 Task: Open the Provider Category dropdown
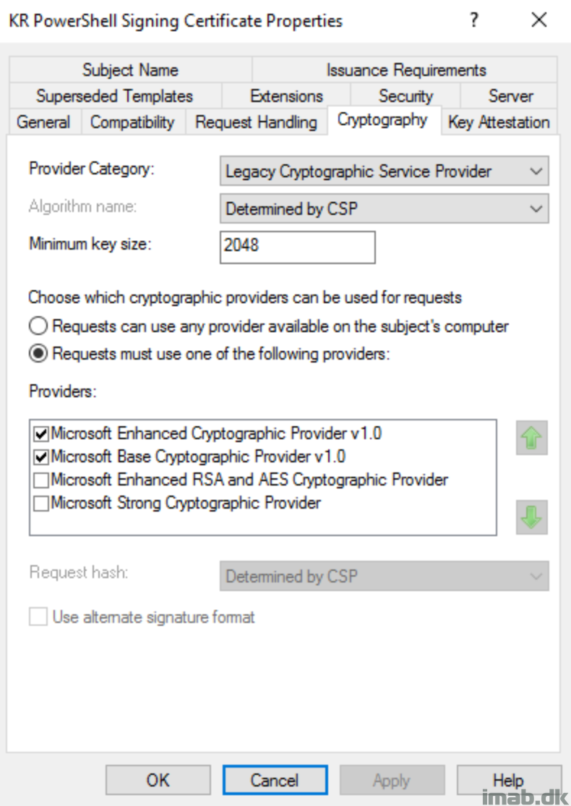click(x=384, y=171)
